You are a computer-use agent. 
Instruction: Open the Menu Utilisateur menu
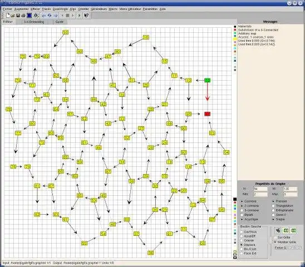130,9
